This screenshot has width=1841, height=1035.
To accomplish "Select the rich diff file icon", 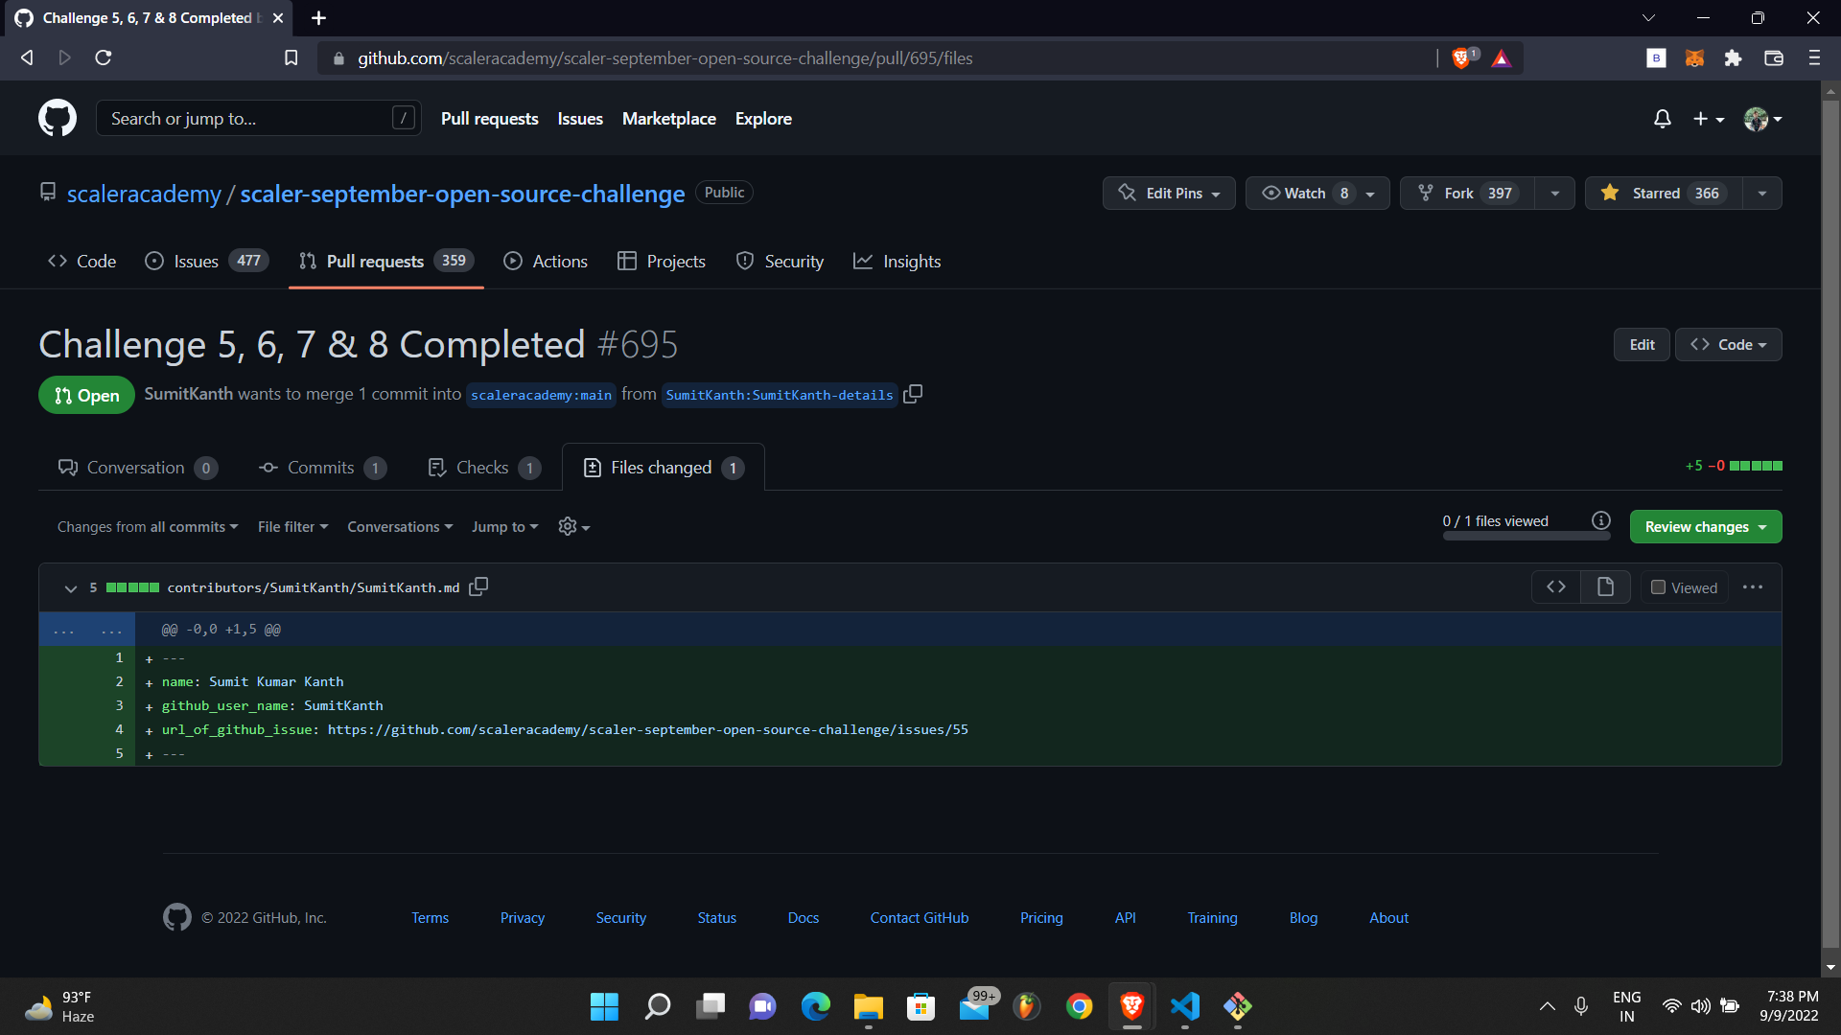I will coord(1605,586).
